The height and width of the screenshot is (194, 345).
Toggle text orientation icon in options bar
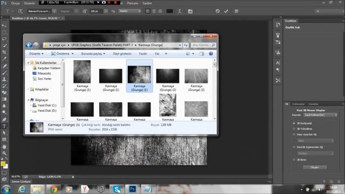pos(20,11)
